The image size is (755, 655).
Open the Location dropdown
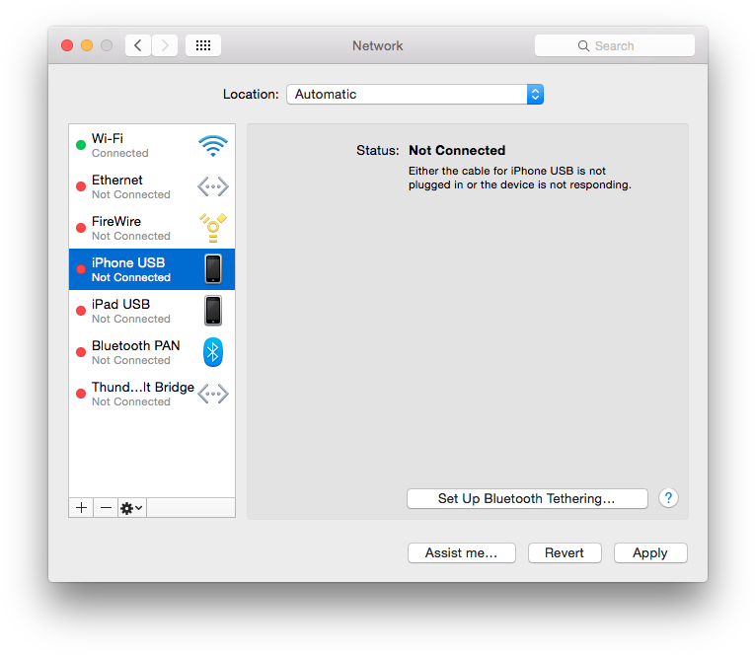pyautogui.click(x=415, y=95)
